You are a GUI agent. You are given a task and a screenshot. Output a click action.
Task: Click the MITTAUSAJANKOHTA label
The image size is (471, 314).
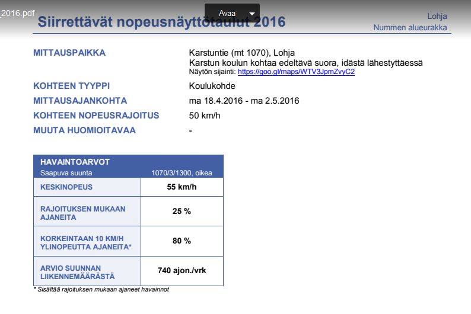click(x=80, y=101)
